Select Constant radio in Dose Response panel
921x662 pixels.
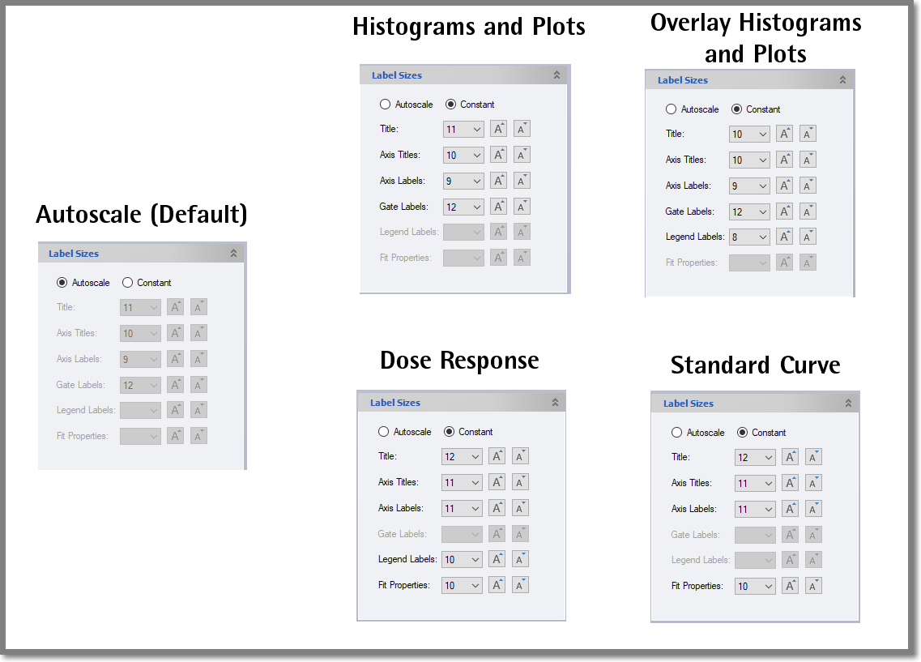[x=449, y=431]
